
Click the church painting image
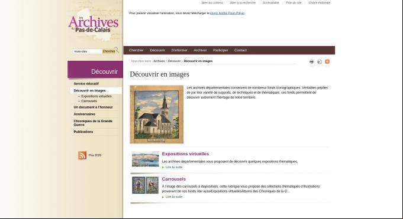point(156,115)
